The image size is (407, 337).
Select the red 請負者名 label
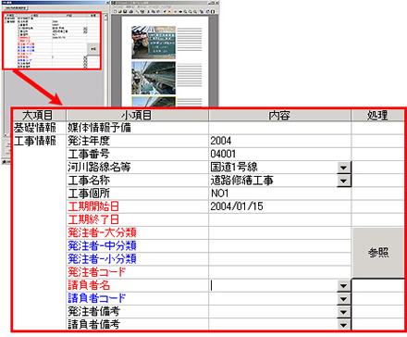click(89, 285)
